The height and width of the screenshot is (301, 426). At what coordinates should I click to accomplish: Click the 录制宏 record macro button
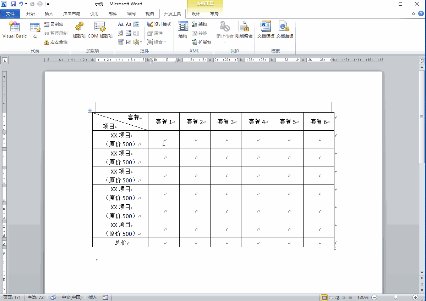[x=54, y=24]
